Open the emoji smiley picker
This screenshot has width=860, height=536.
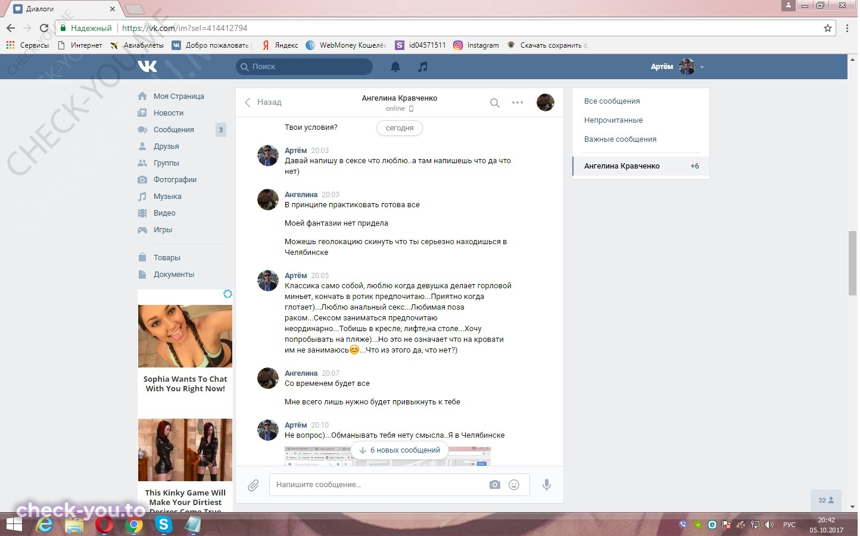pyautogui.click(x=514, y=485)
